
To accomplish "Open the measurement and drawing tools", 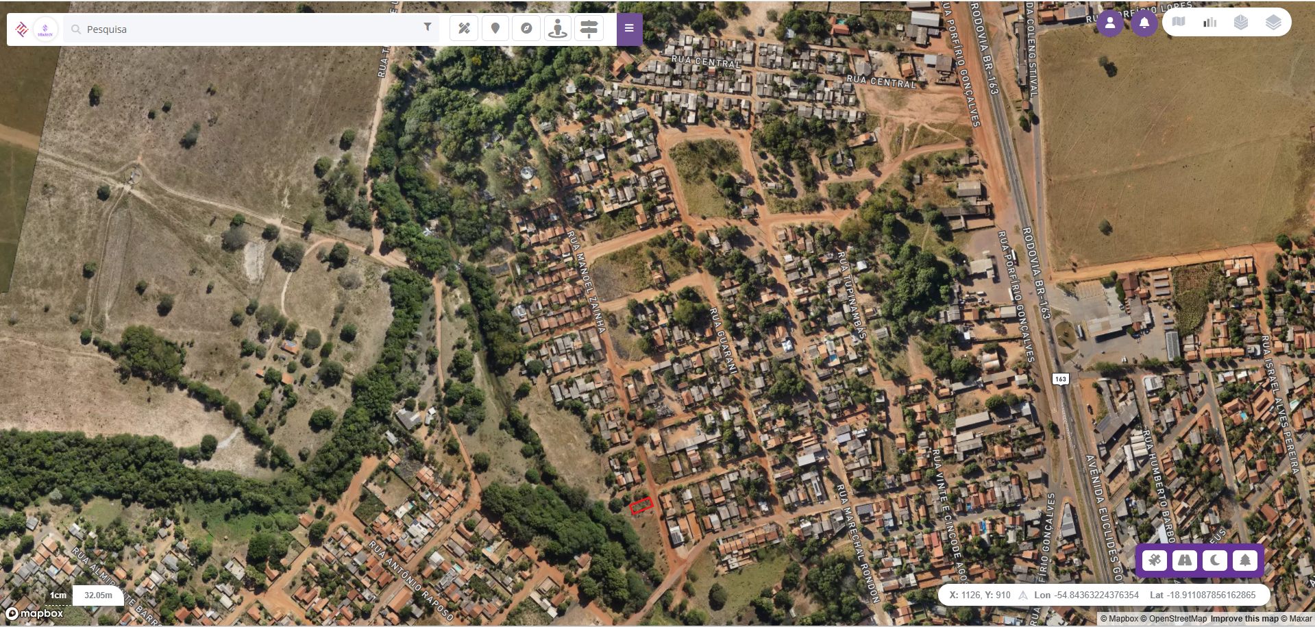I will [464, 29].
